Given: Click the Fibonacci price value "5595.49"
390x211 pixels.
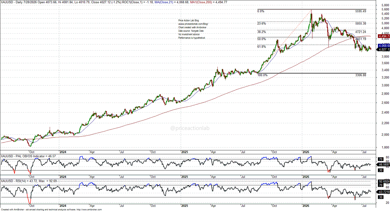Looking at the screenshot, I should coord(360,11).
